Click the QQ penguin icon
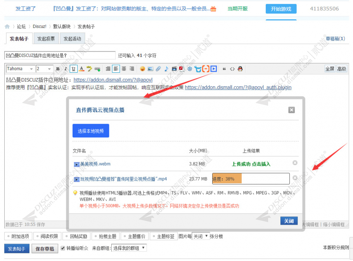 [240, 69]
